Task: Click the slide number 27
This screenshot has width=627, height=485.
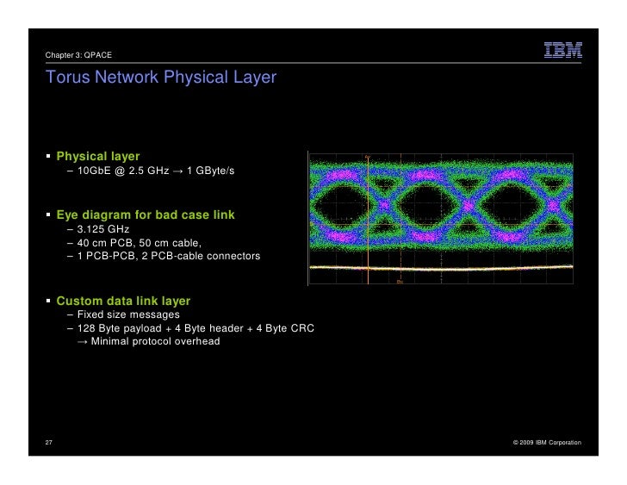Action: (49, 442)
